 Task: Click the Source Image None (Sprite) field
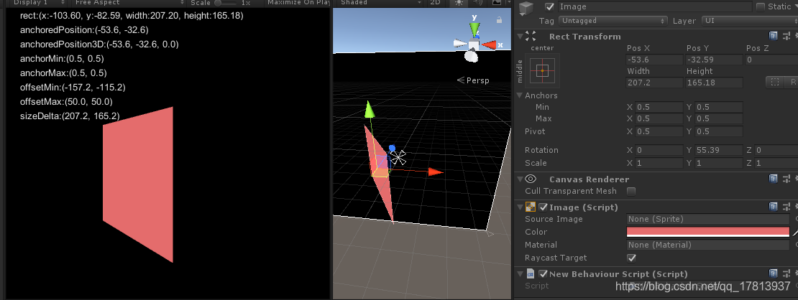pyautogui.click(x=707, y=219)
